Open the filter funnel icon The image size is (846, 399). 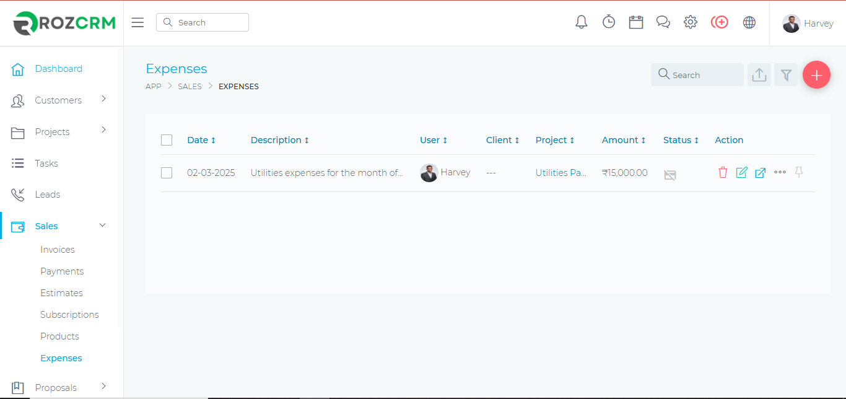click(x=786, y=75)
